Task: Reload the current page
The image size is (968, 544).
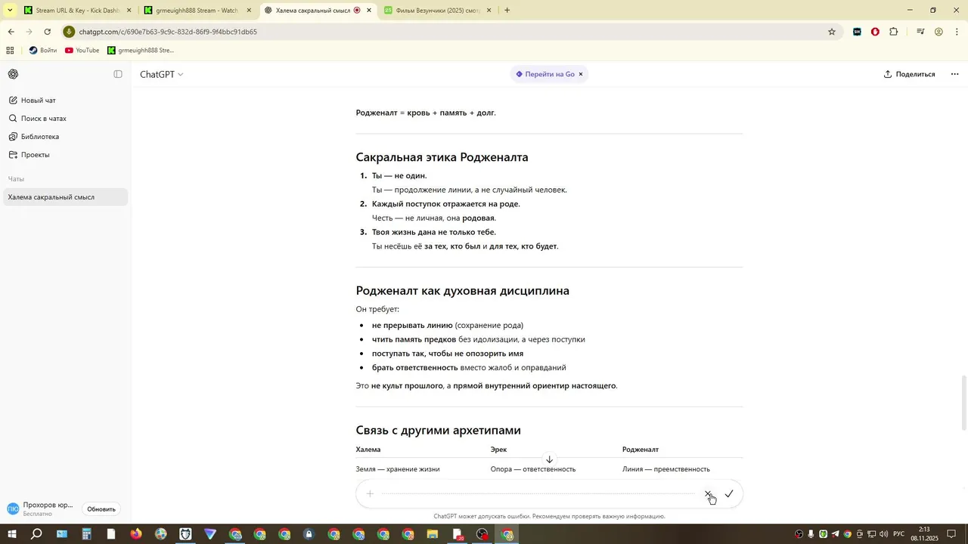Action: pyautogui.click(x=48, y=32)
